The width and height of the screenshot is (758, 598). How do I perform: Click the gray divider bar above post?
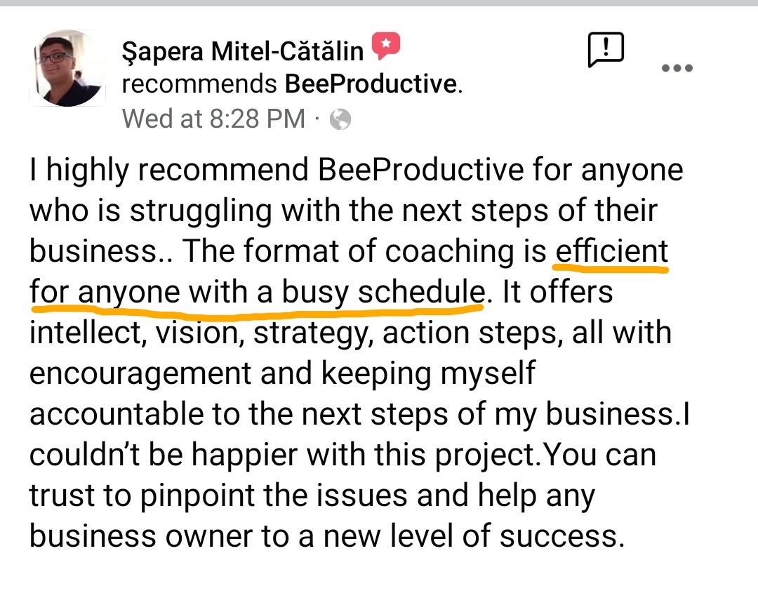coord(379,3)
